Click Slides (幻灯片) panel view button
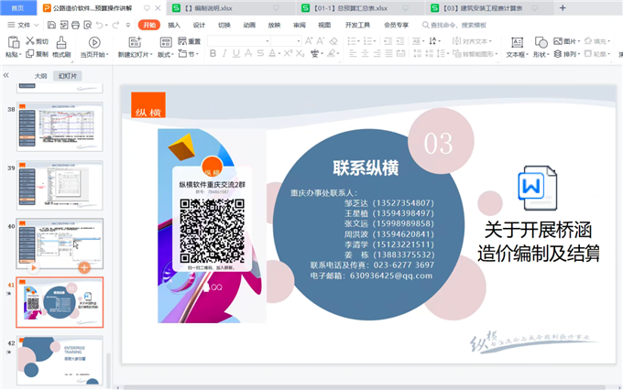Image resolution: width=623 pixels, height=390 pixels. pos(68,76)
